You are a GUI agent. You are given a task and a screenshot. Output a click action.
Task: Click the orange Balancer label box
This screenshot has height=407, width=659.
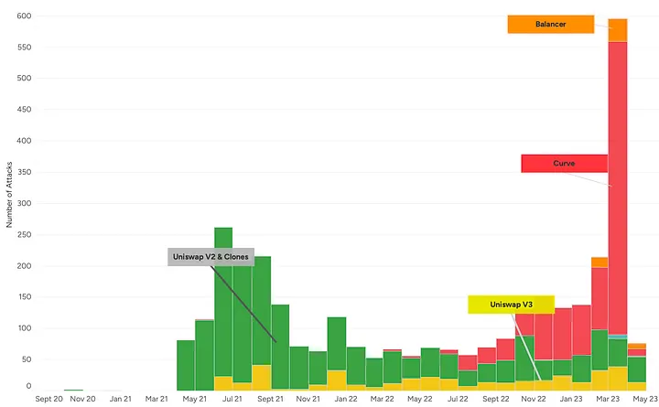tap(550, 25)
